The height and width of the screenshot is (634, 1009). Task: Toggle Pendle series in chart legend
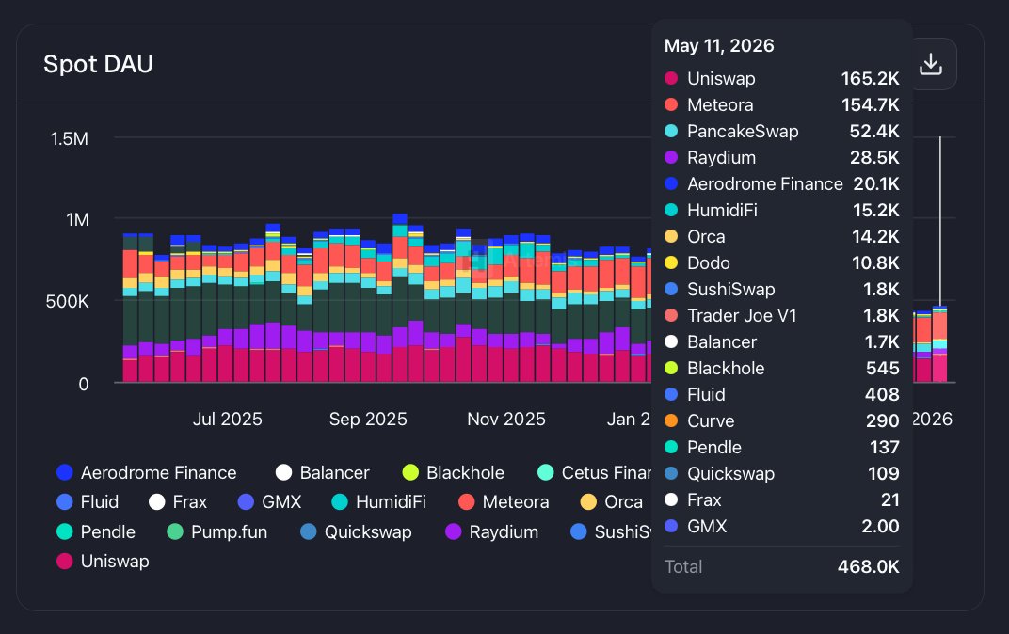tap(96, 531)
